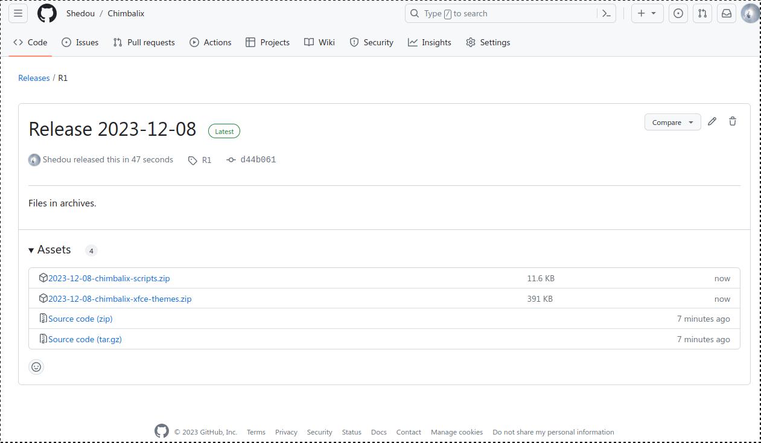The height and width of the screenshot is (443, 761).
Task: Delete the release with the trash icon
Action: coord(733,121)
